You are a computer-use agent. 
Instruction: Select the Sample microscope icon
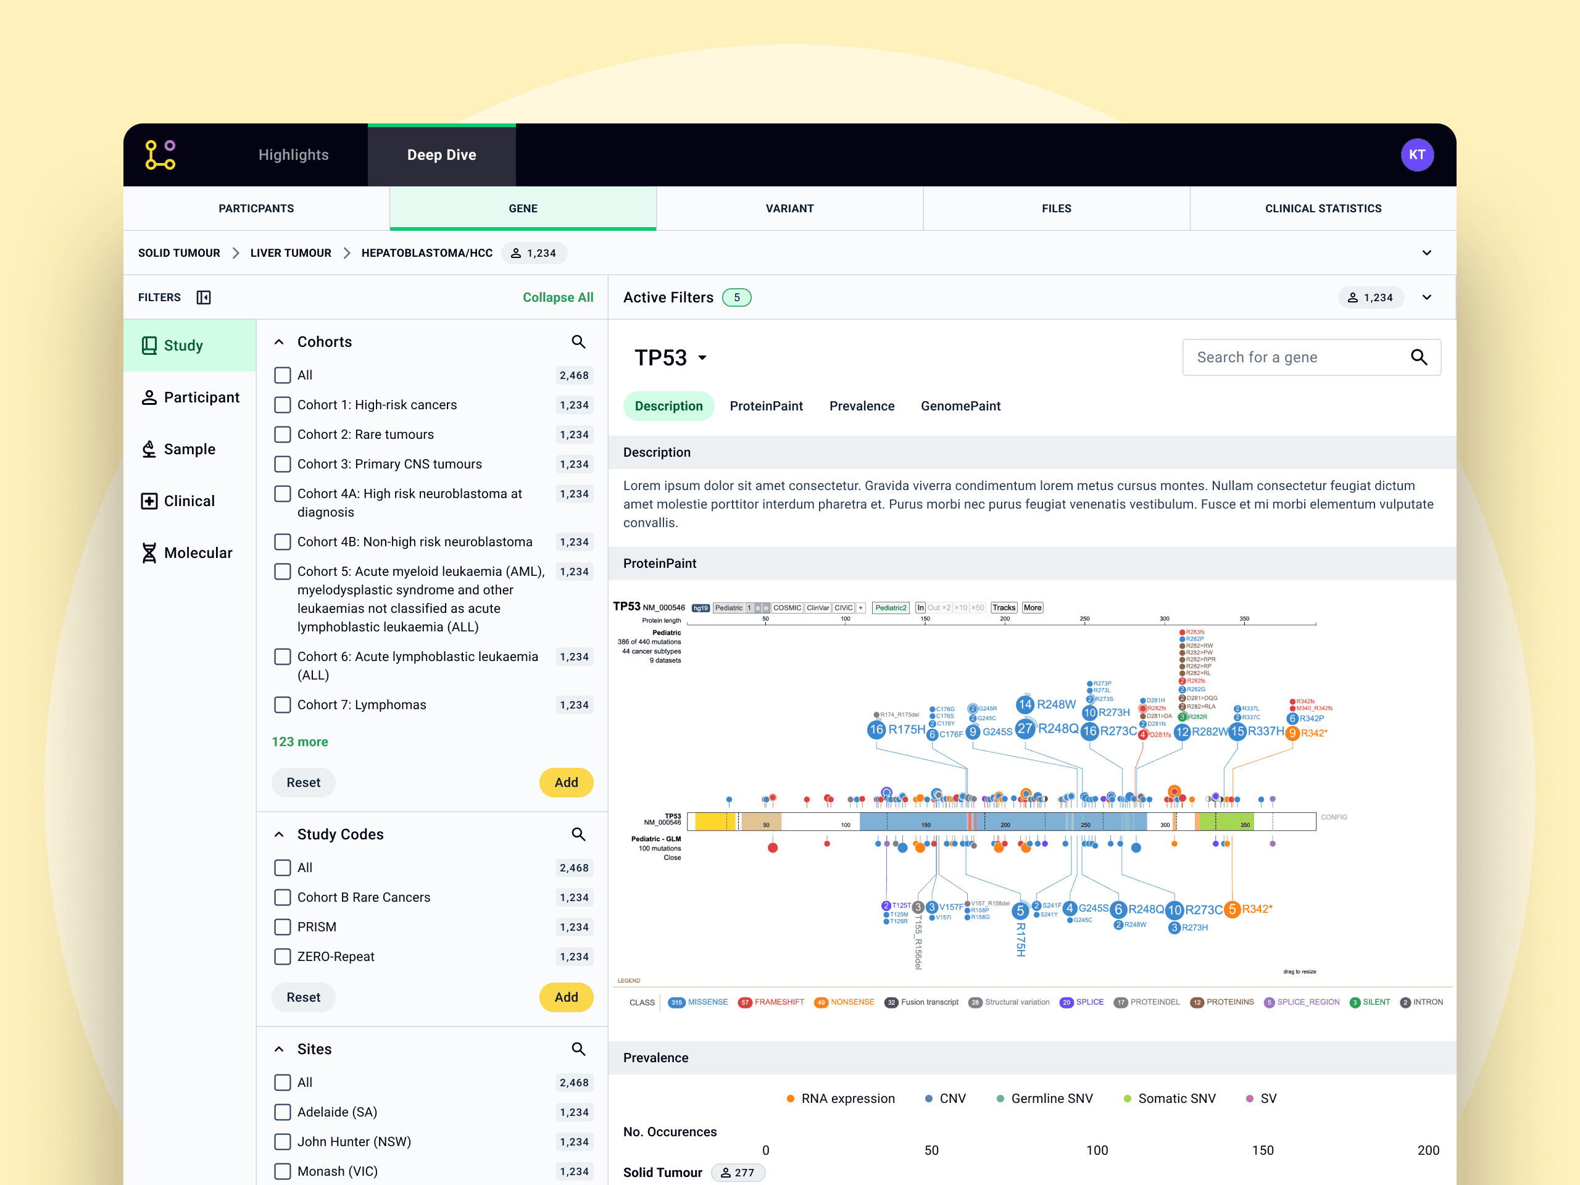coord(149,449)
